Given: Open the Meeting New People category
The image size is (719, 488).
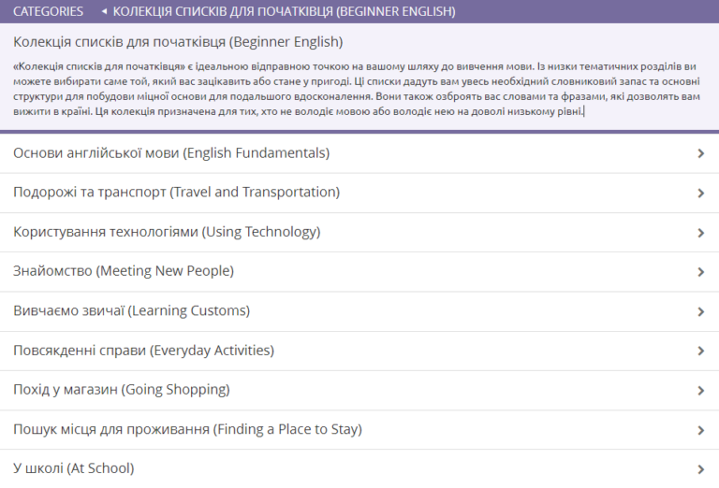Looking at the screenshot, I should click(124, 271).
